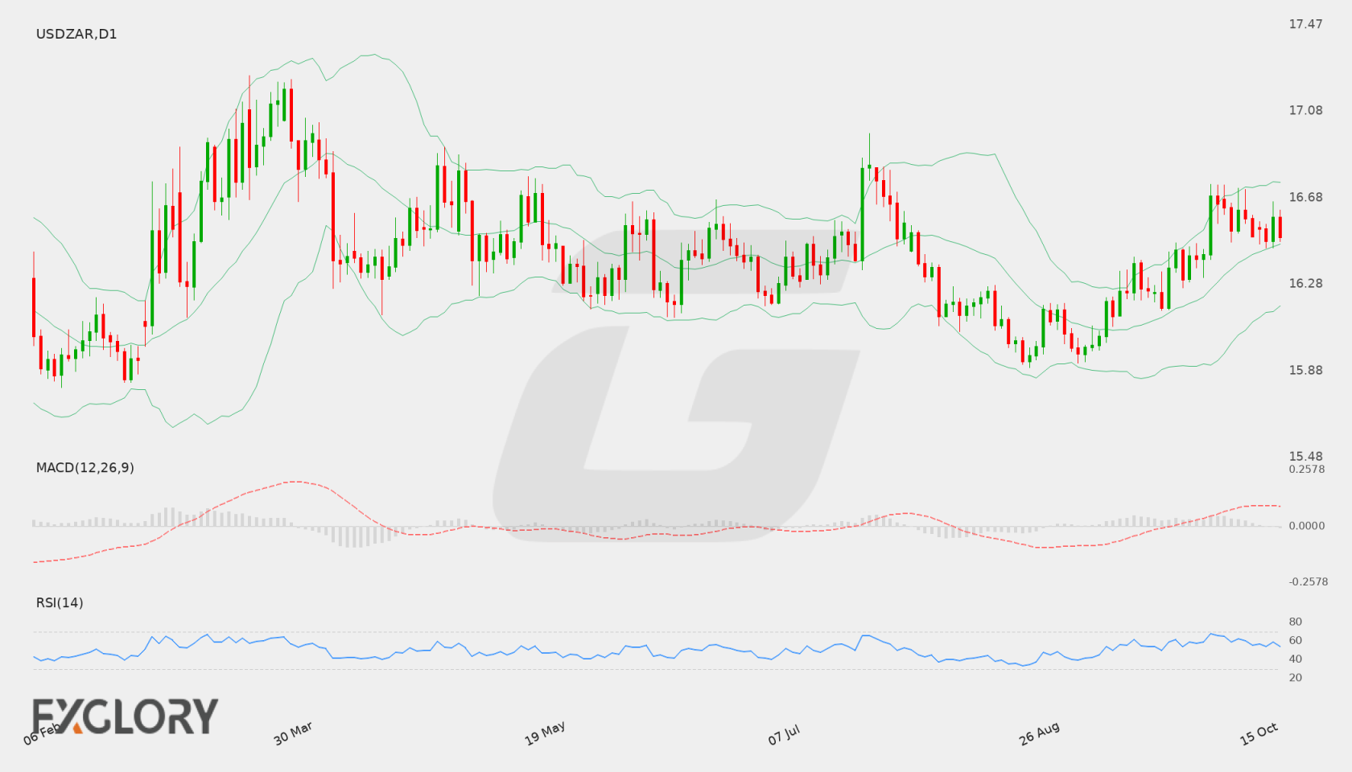The height and width of the screenshot is (772, 1352).
Task: Click the 19 May date label
Action: tap(545, 733)
